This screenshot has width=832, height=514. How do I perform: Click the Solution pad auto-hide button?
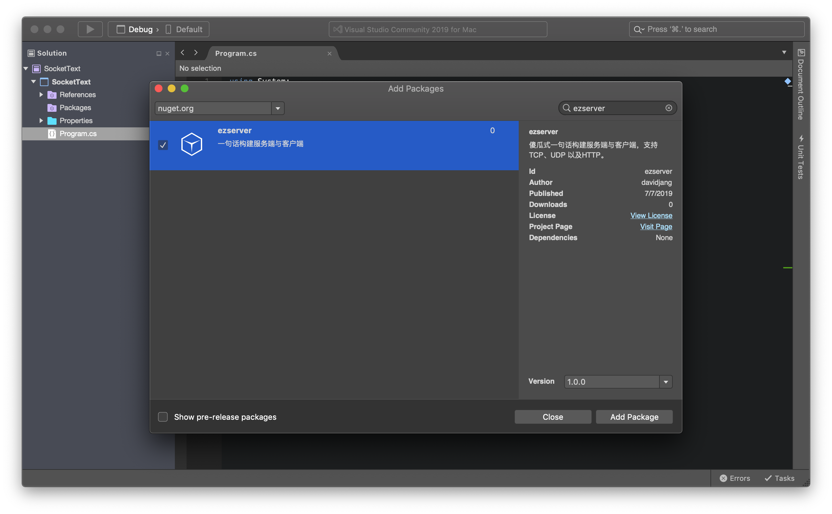pos(159,54)
